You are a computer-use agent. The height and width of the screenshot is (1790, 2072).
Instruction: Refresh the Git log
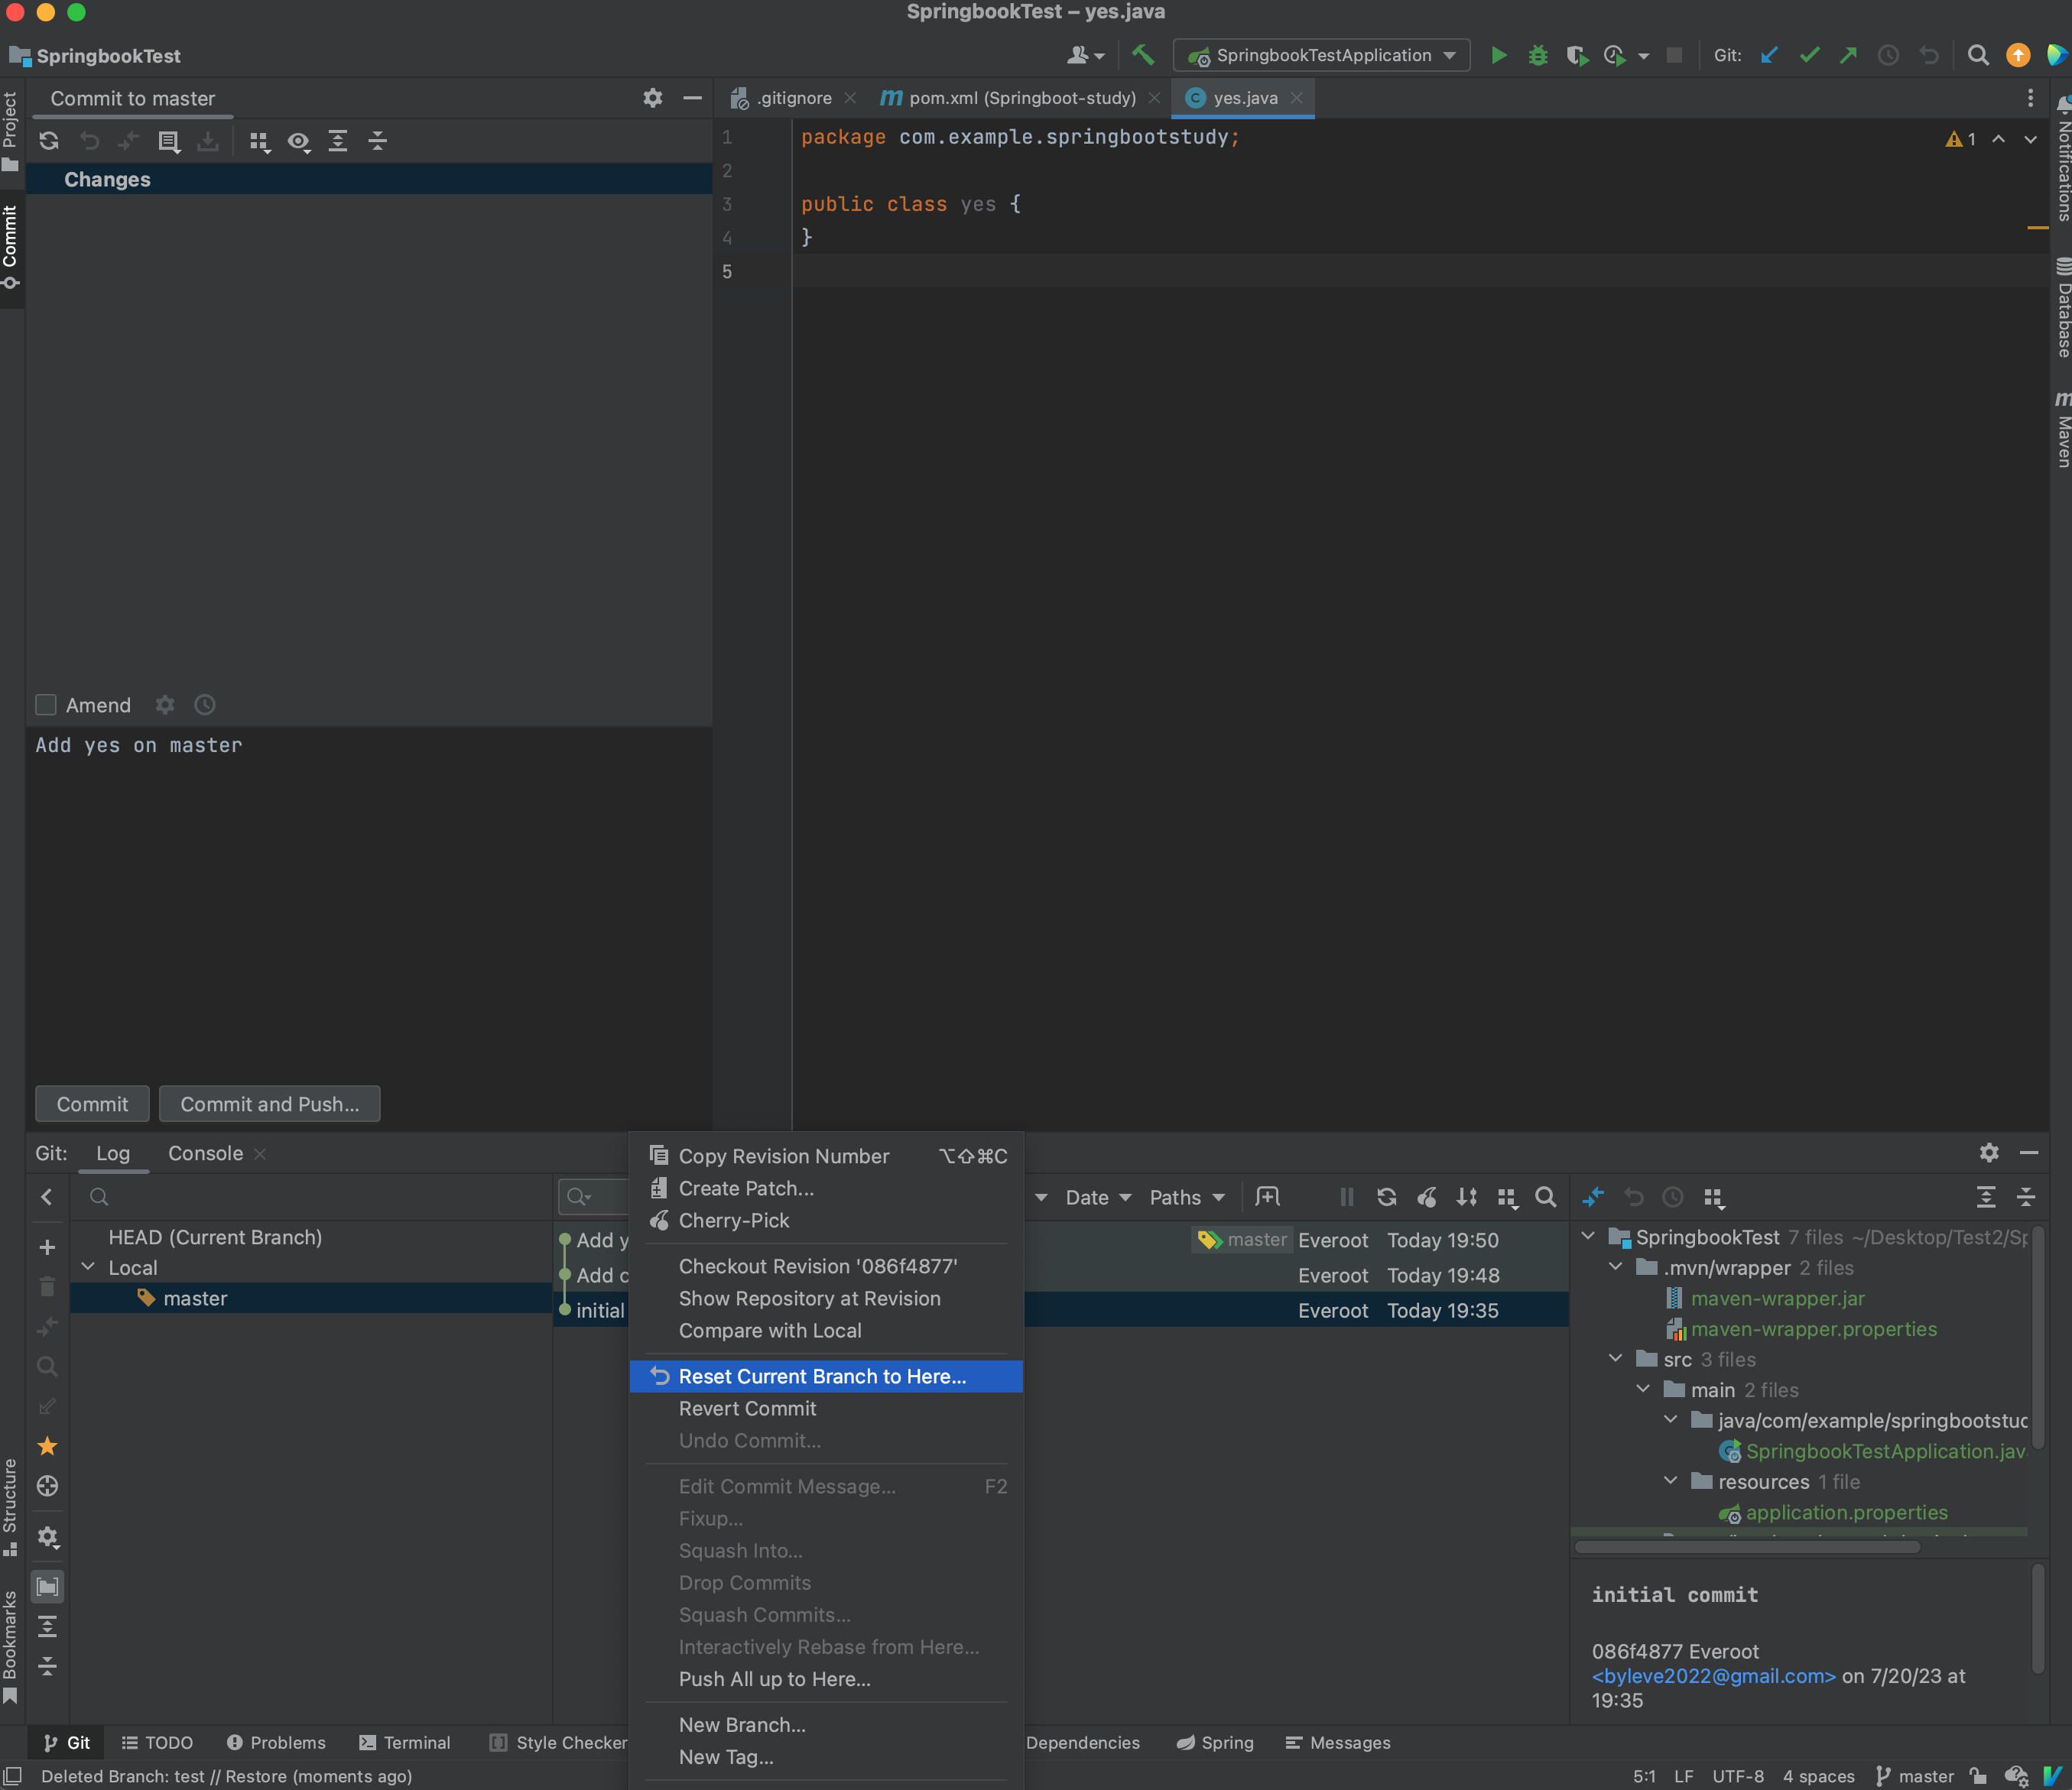point(1386,1196)
